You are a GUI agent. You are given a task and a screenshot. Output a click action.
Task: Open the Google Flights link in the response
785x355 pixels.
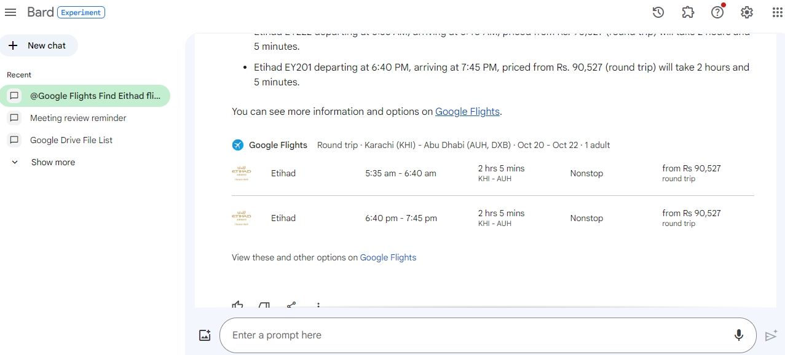point(467,111)
